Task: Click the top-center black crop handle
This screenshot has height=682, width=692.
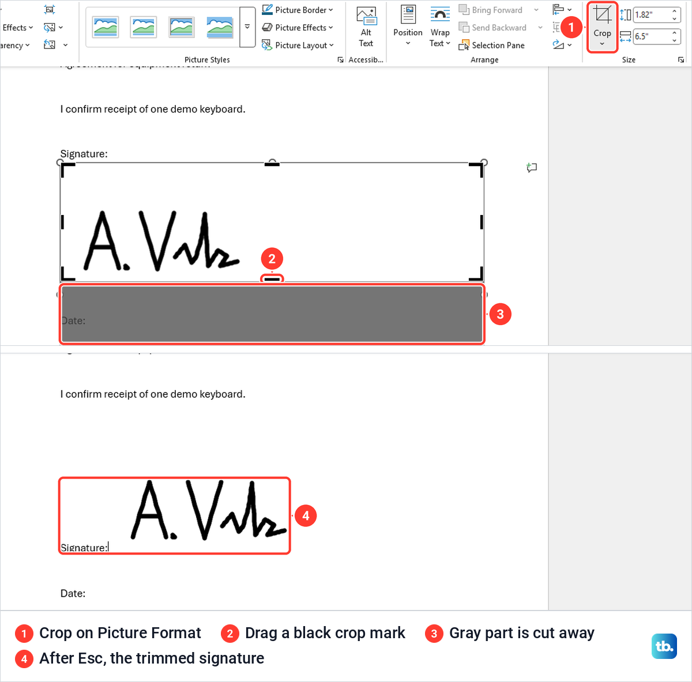Action: point(272,165)
